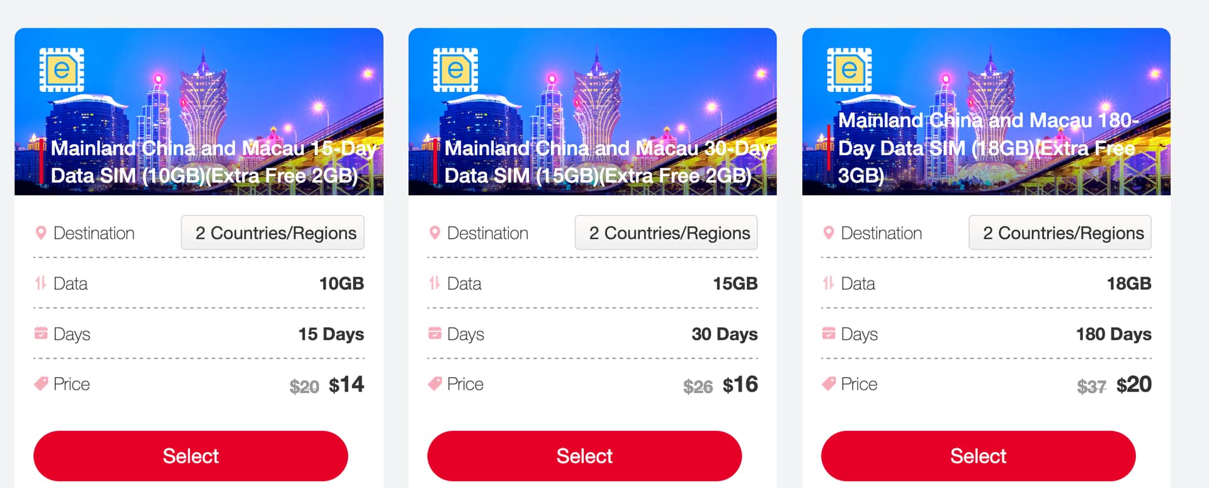Click the Destination pin icon in 10GB plan
This screenshot has height=488, width=1209.
coord(41,233)
